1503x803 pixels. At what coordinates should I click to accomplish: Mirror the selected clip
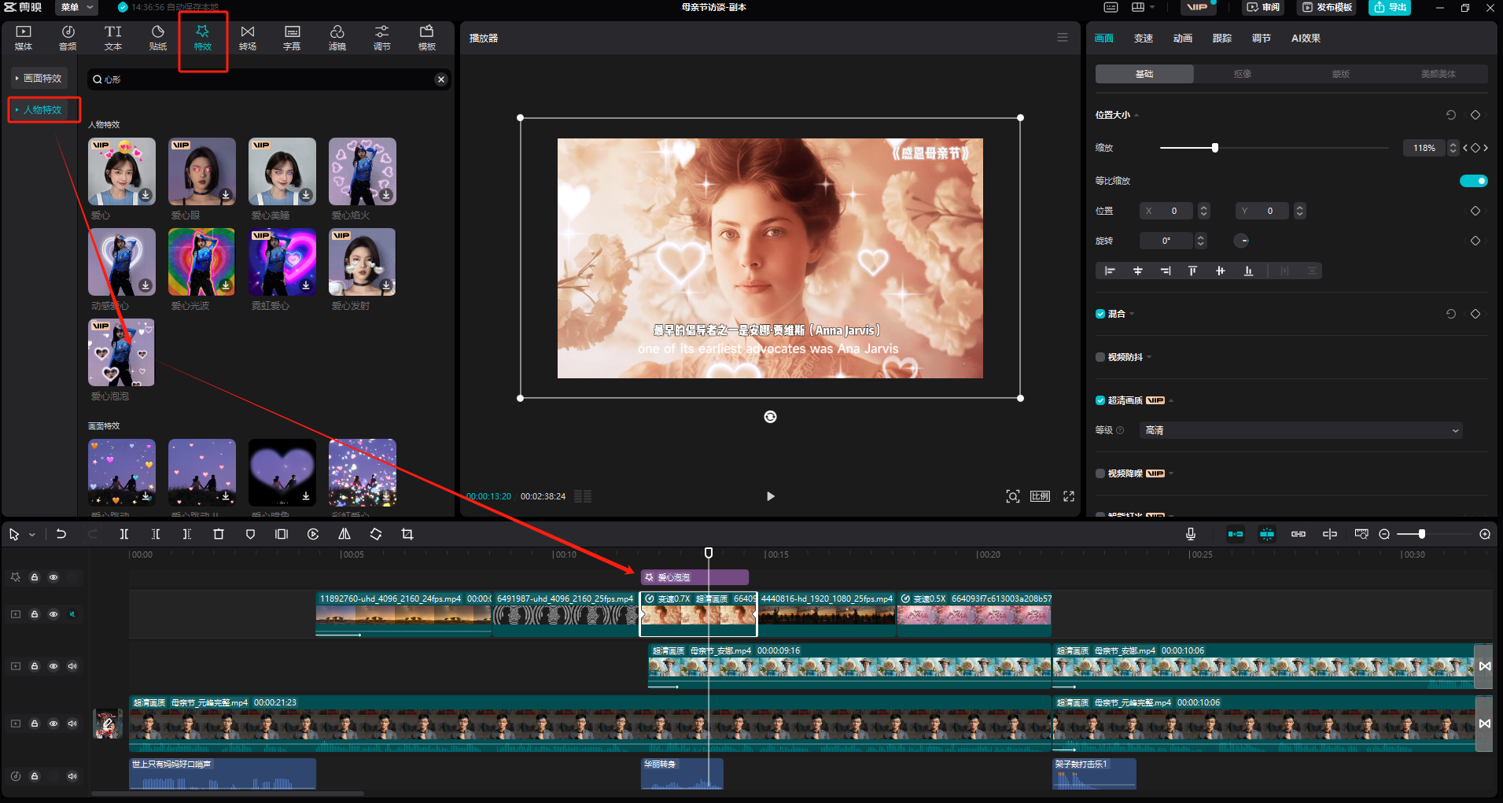click(x=344, y=534)
